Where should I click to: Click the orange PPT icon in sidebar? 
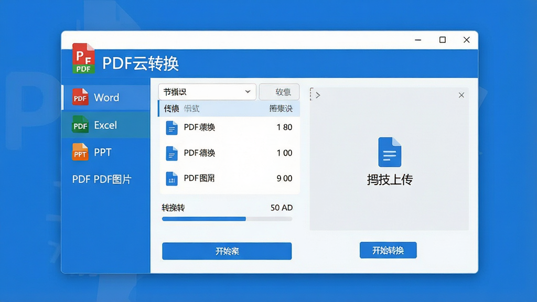tap(80, 152)
